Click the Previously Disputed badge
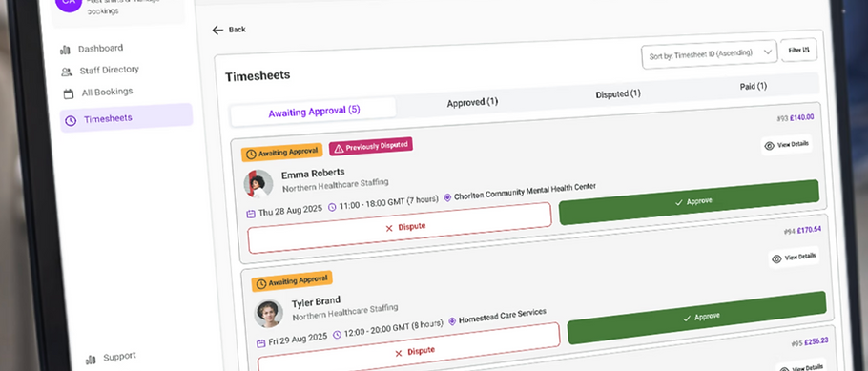The image size is (868, 371). [x=371, y=147]
